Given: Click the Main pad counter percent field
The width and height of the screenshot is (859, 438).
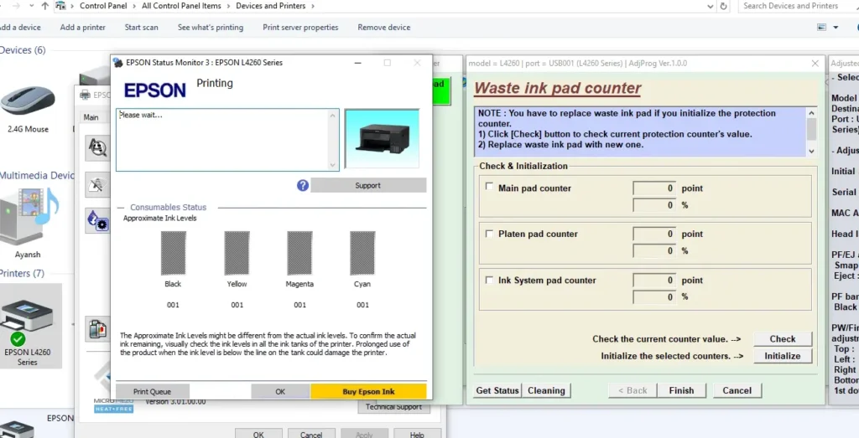Looking at the screenshot, I should [654, 205].
